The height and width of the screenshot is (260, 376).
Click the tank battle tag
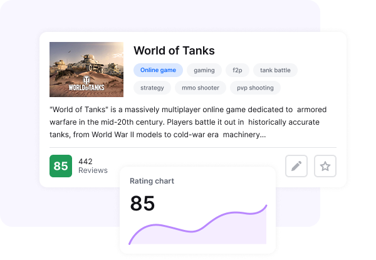click(x=275, y=70)
